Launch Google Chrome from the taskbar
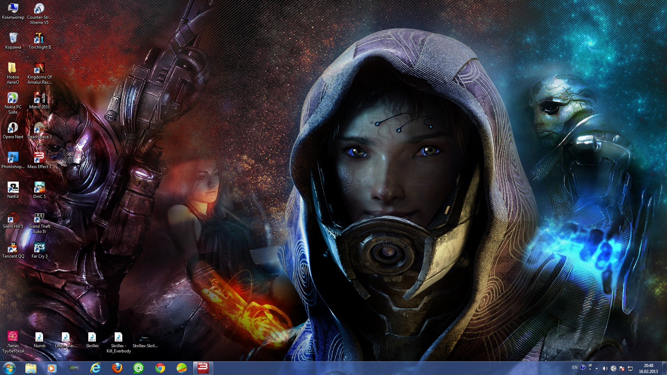Screen dimensions: 667x375 160,368
